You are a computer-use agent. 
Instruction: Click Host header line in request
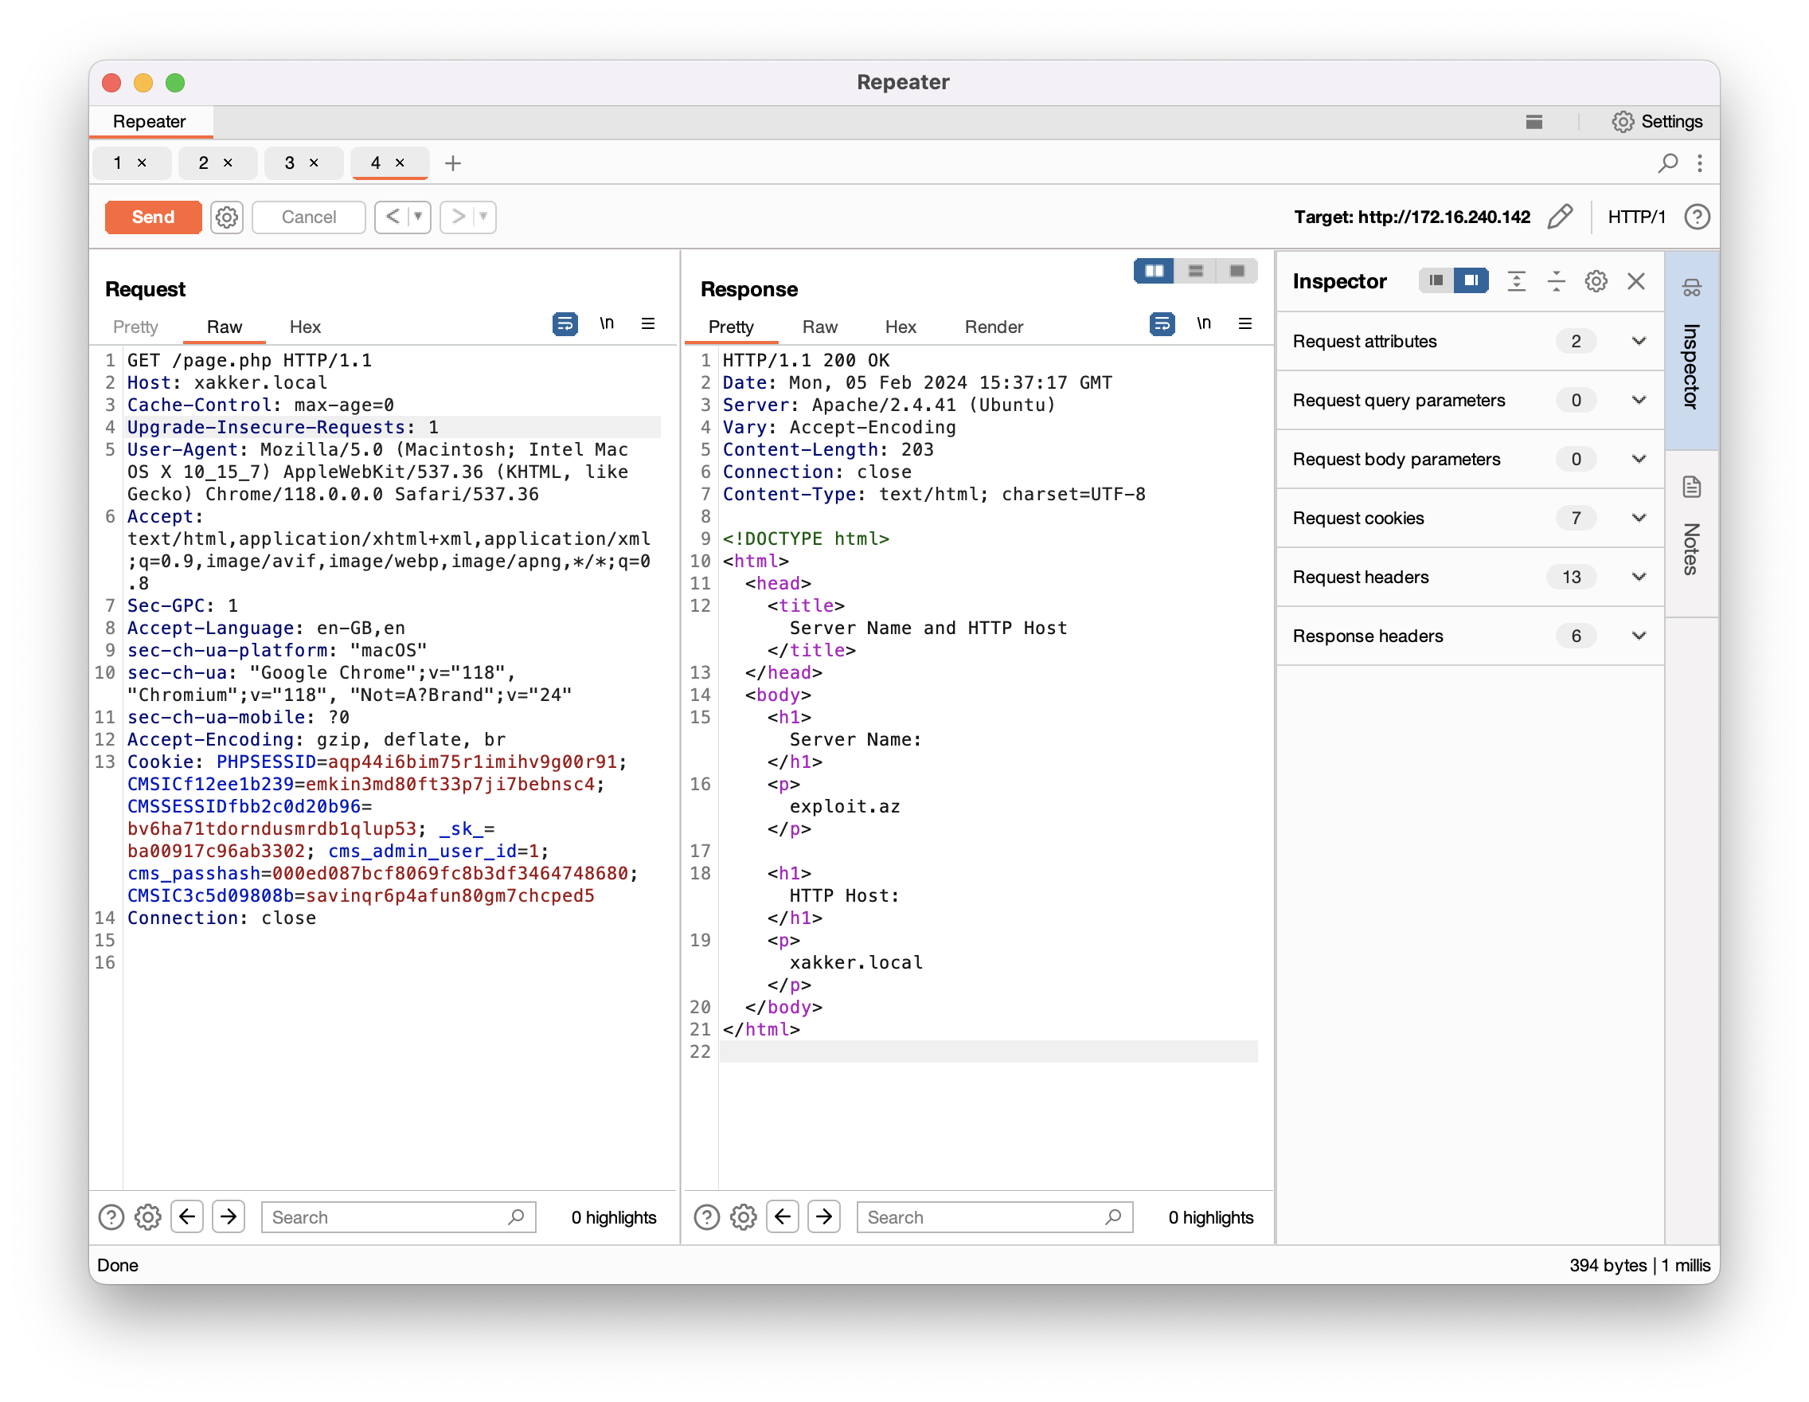click(227, 383)
